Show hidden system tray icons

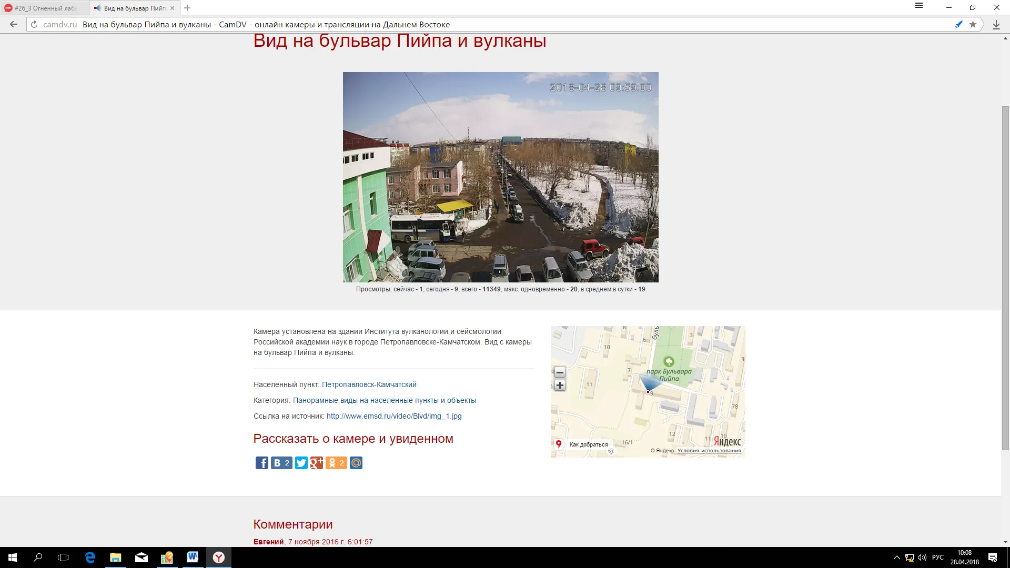click(x=896, y=557)
